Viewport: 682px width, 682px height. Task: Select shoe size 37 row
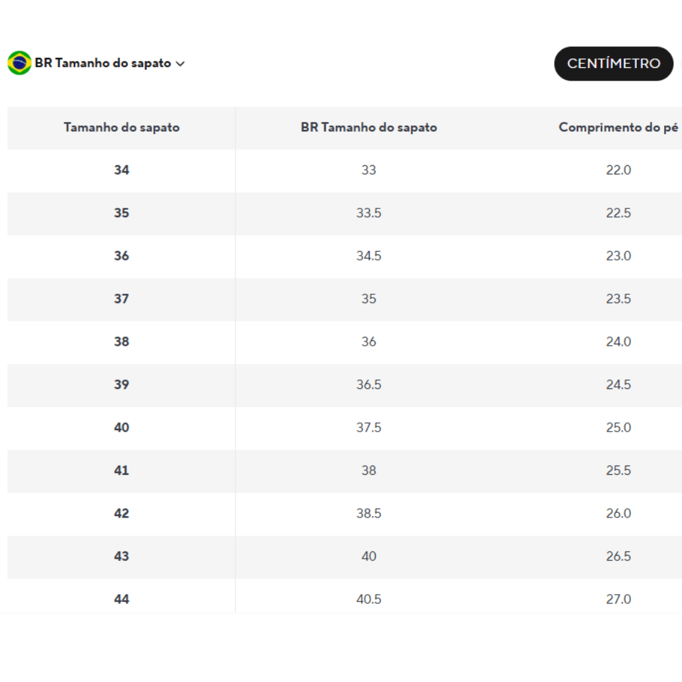[344, 299]
